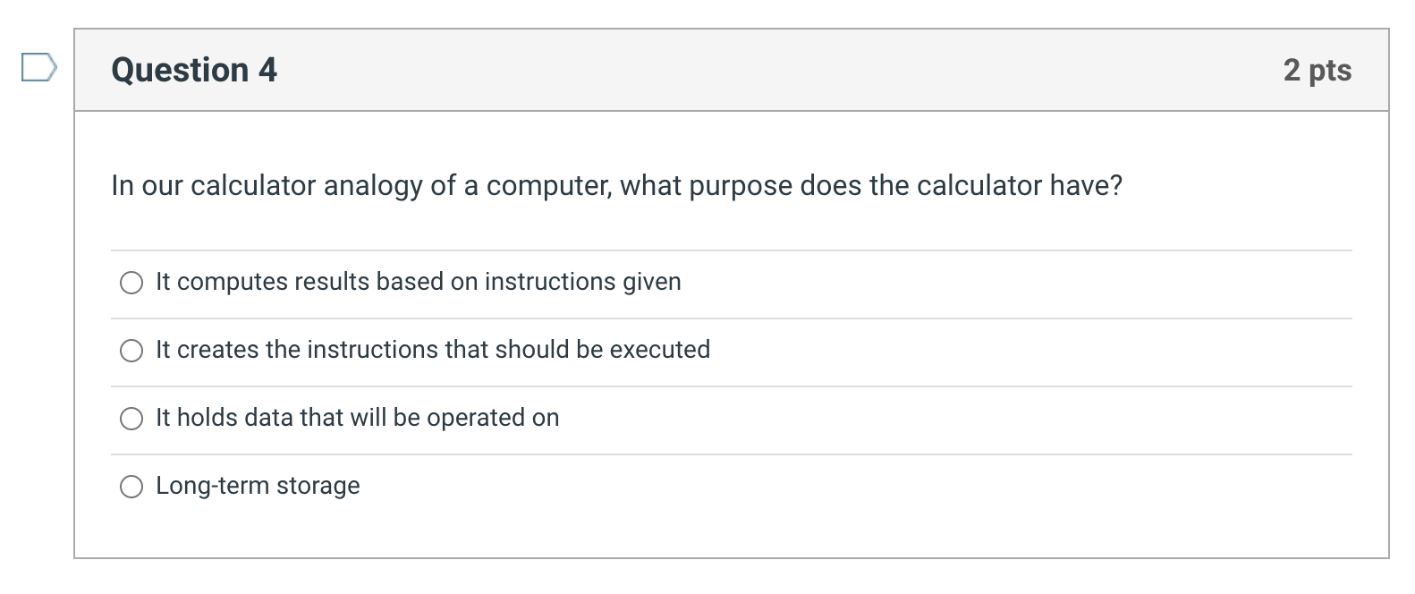1415x594 pixels.
Task: Click the gray question header bar
Action: (x=716, y=70)
